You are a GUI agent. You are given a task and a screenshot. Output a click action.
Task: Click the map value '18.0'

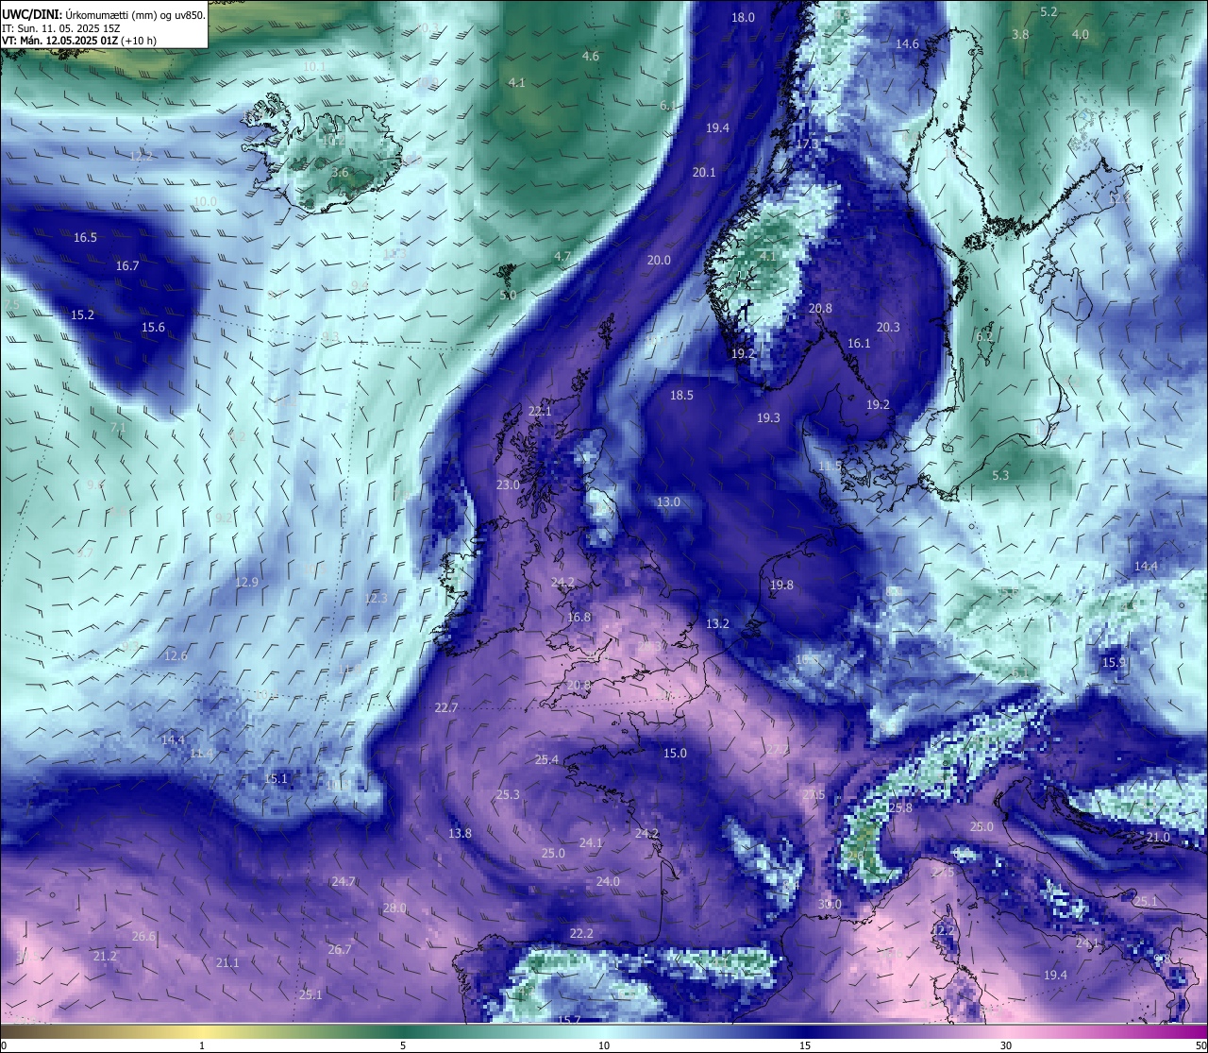click(744, 18)
